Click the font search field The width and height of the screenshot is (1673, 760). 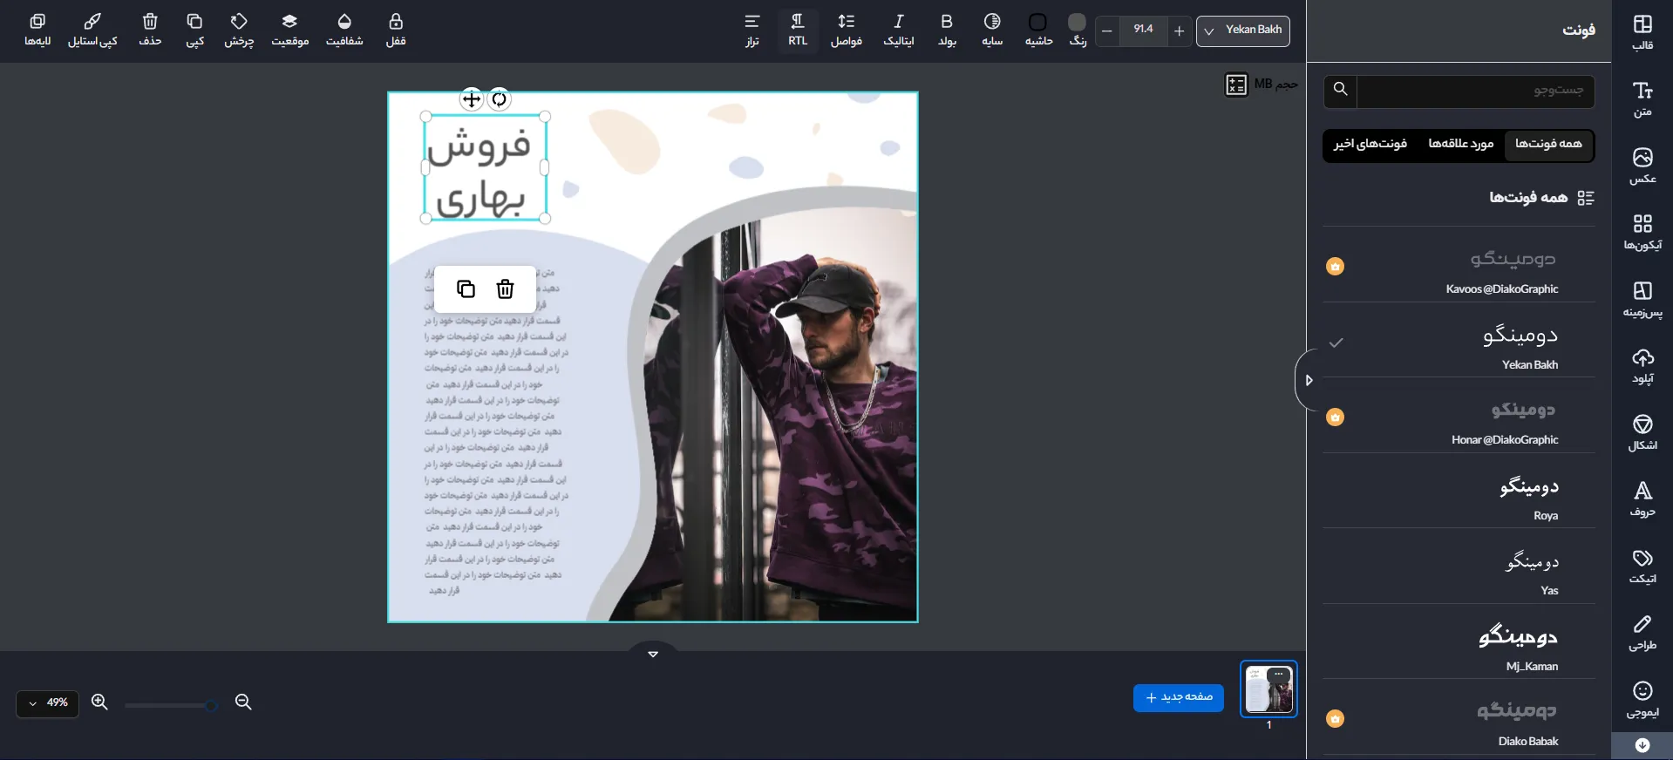click(1475, 91)
